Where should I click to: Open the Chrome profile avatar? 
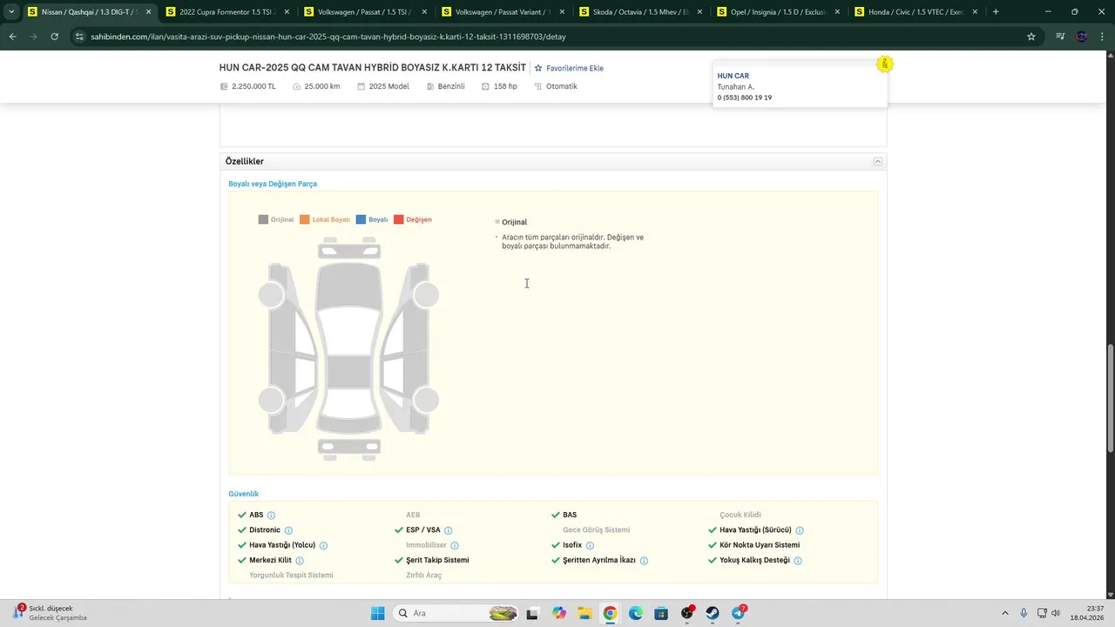pos(1082,37)
